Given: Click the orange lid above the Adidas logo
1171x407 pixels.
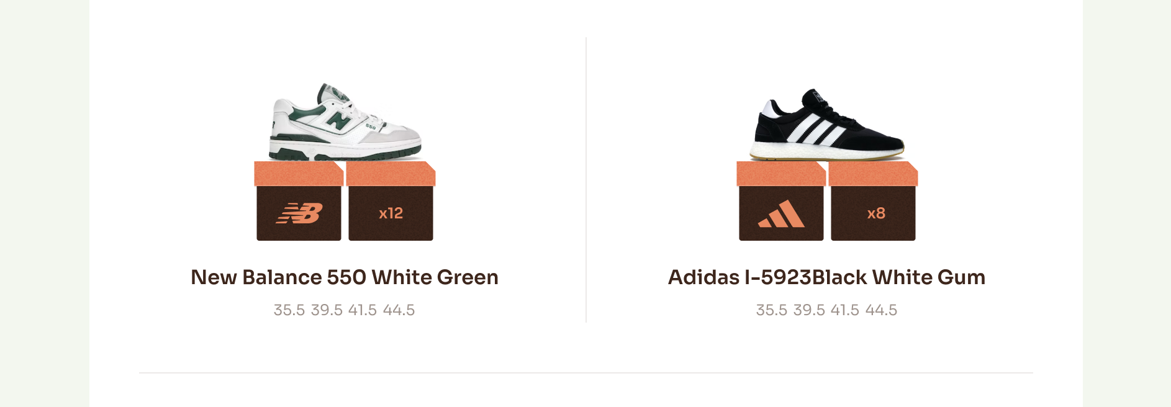Looking at the screenshot, I should click(x=780, y=174).
